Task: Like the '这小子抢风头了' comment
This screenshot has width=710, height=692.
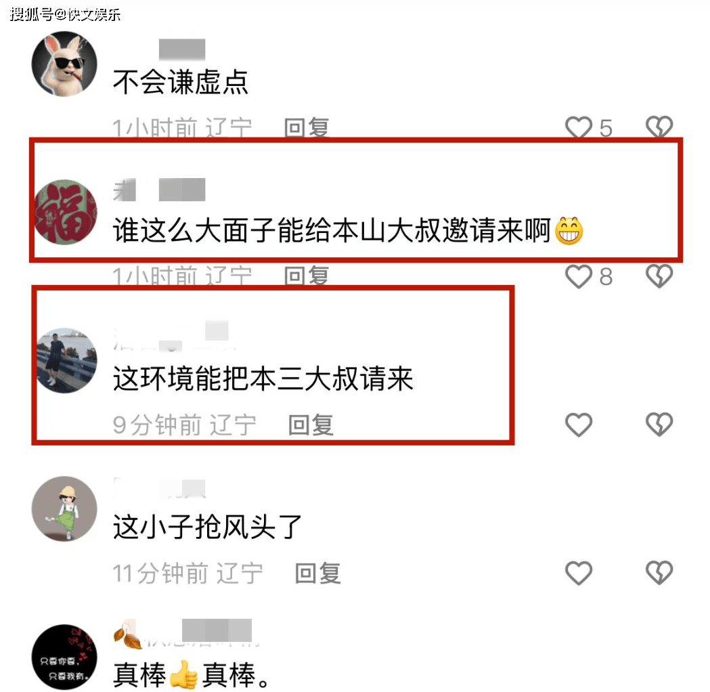Action: tap(578, 573)
